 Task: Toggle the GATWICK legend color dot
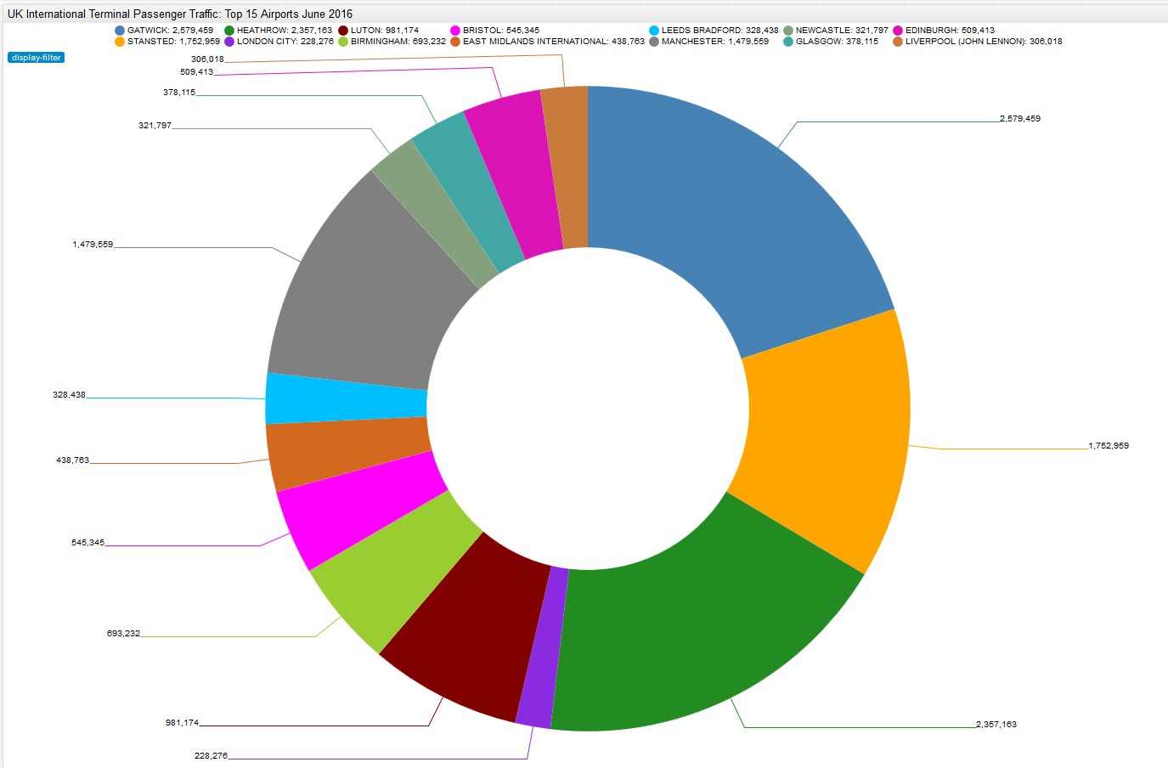coord(120,31)
